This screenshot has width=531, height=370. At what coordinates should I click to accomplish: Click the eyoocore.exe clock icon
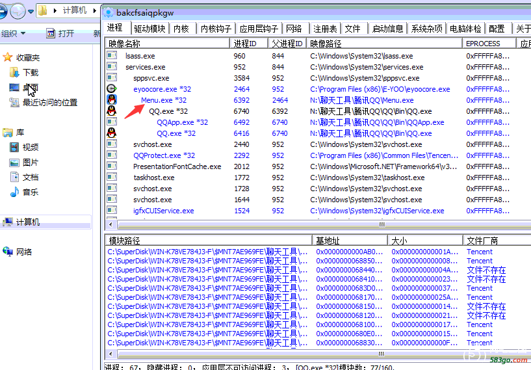[x=112, y=88]
